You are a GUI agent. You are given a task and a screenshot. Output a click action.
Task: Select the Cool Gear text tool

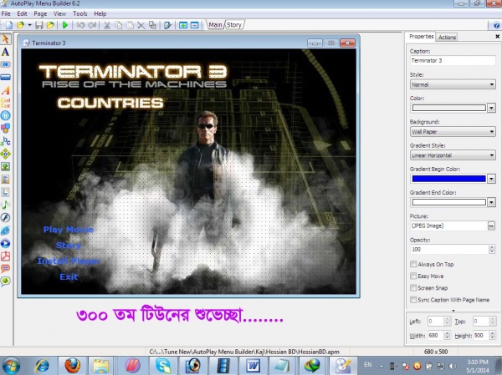[6, 103]
